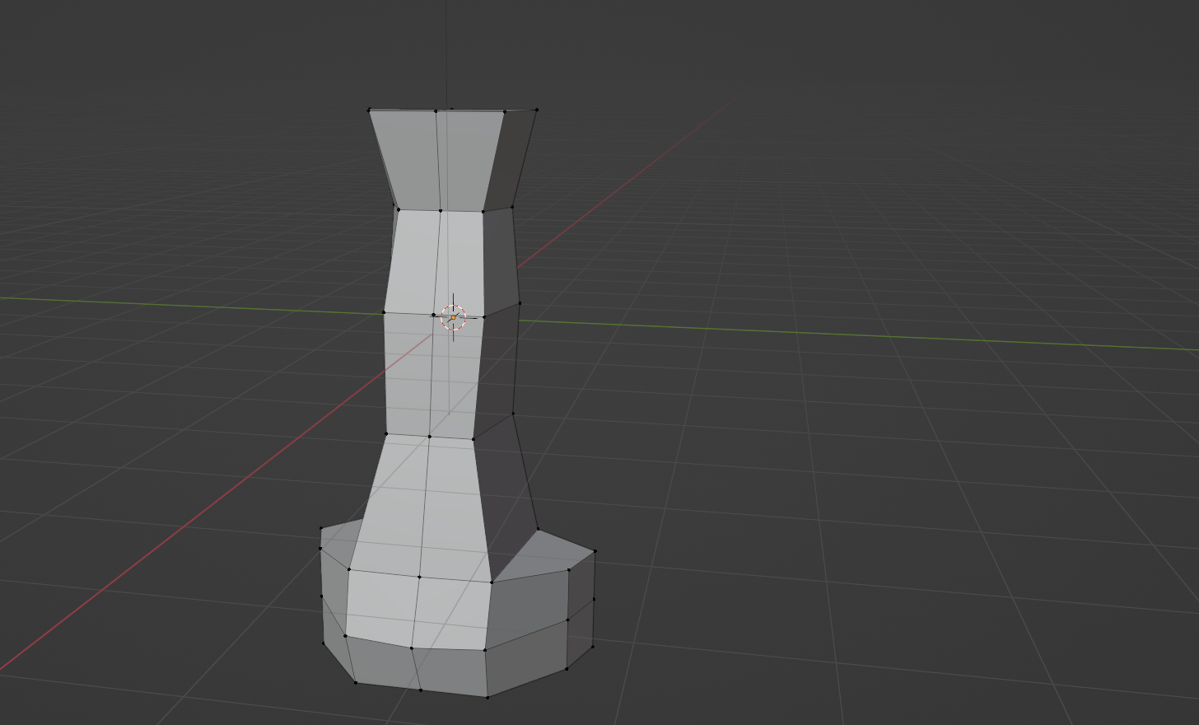Image resolution: width=1199 pixels, height=725 pixels.
Task: Click the flared top's large left front face
Action: click(x=405, y=159)
